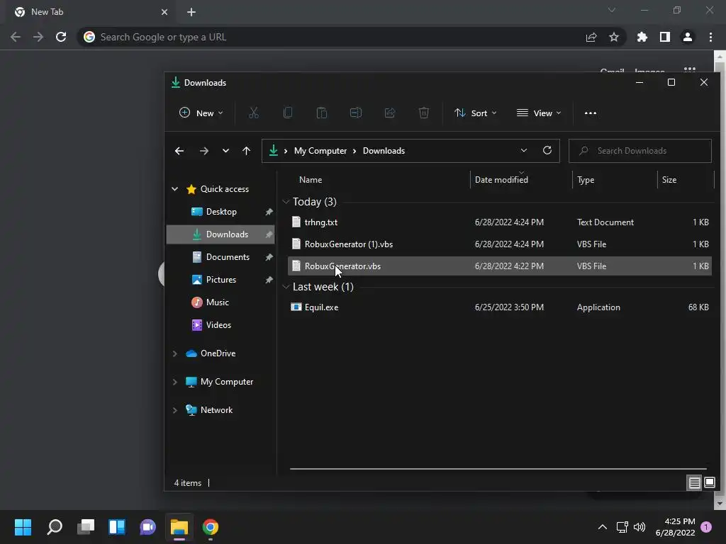Open Task View from the taskbar
726x544 pixels.
click(x=86, y=527)
